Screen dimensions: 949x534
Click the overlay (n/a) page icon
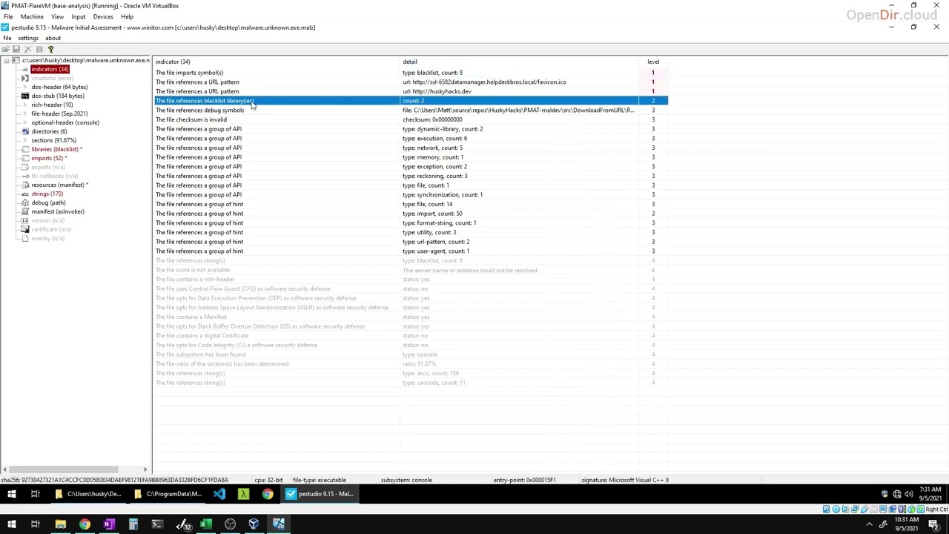(x=25, y=238)
